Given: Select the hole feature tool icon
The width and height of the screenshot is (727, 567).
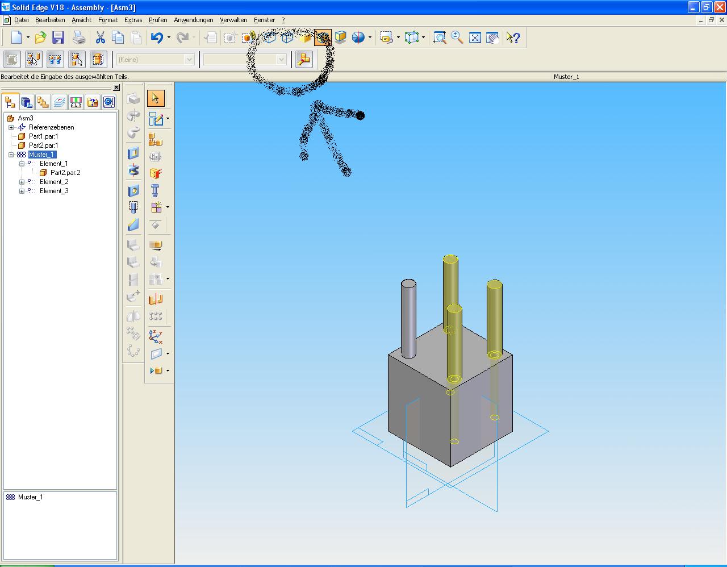Looking at the screenshot, I should 133,190.
